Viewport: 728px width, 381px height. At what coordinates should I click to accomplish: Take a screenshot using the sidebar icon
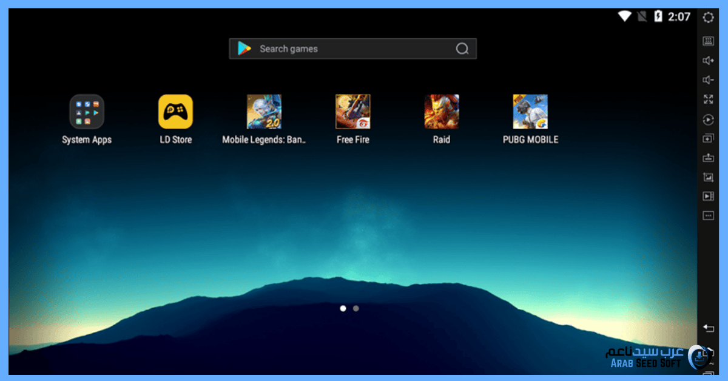708,178
